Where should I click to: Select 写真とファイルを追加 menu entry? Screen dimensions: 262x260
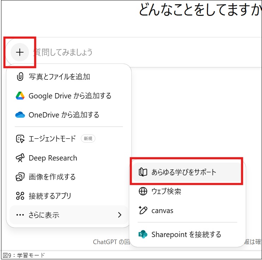coord(69,77)
